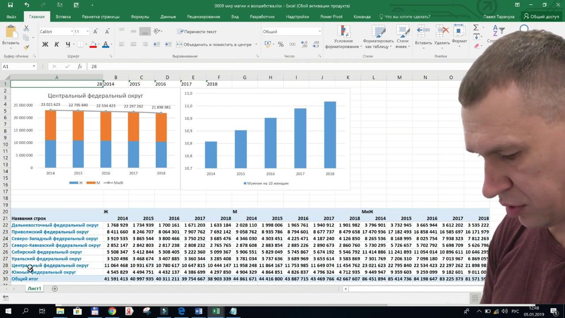This screenshot has height=318, width=565.
Task: Select the Format Painter brush icon
Action: click(x=26, y=47)
